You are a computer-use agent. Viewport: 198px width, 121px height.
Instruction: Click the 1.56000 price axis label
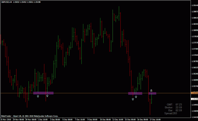point(195,80)
